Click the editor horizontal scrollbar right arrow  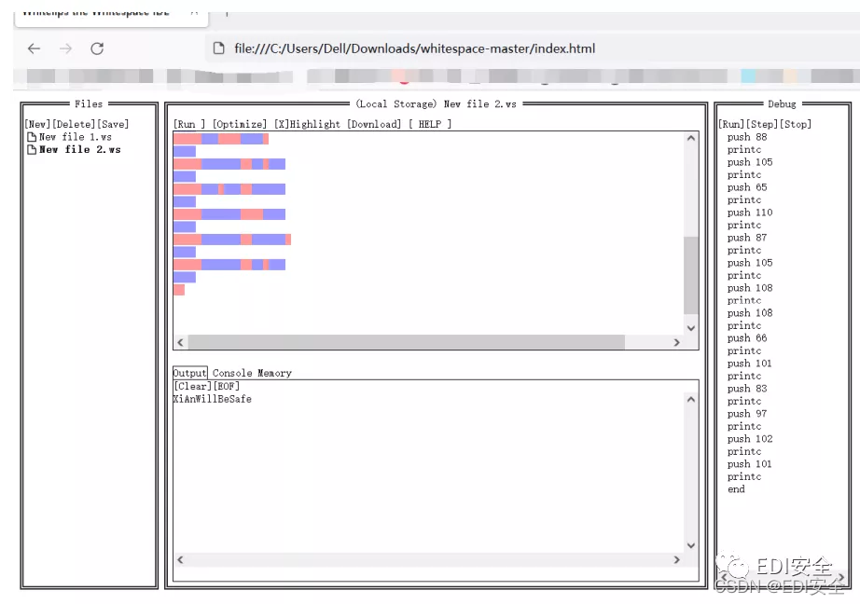pos(677,343)
